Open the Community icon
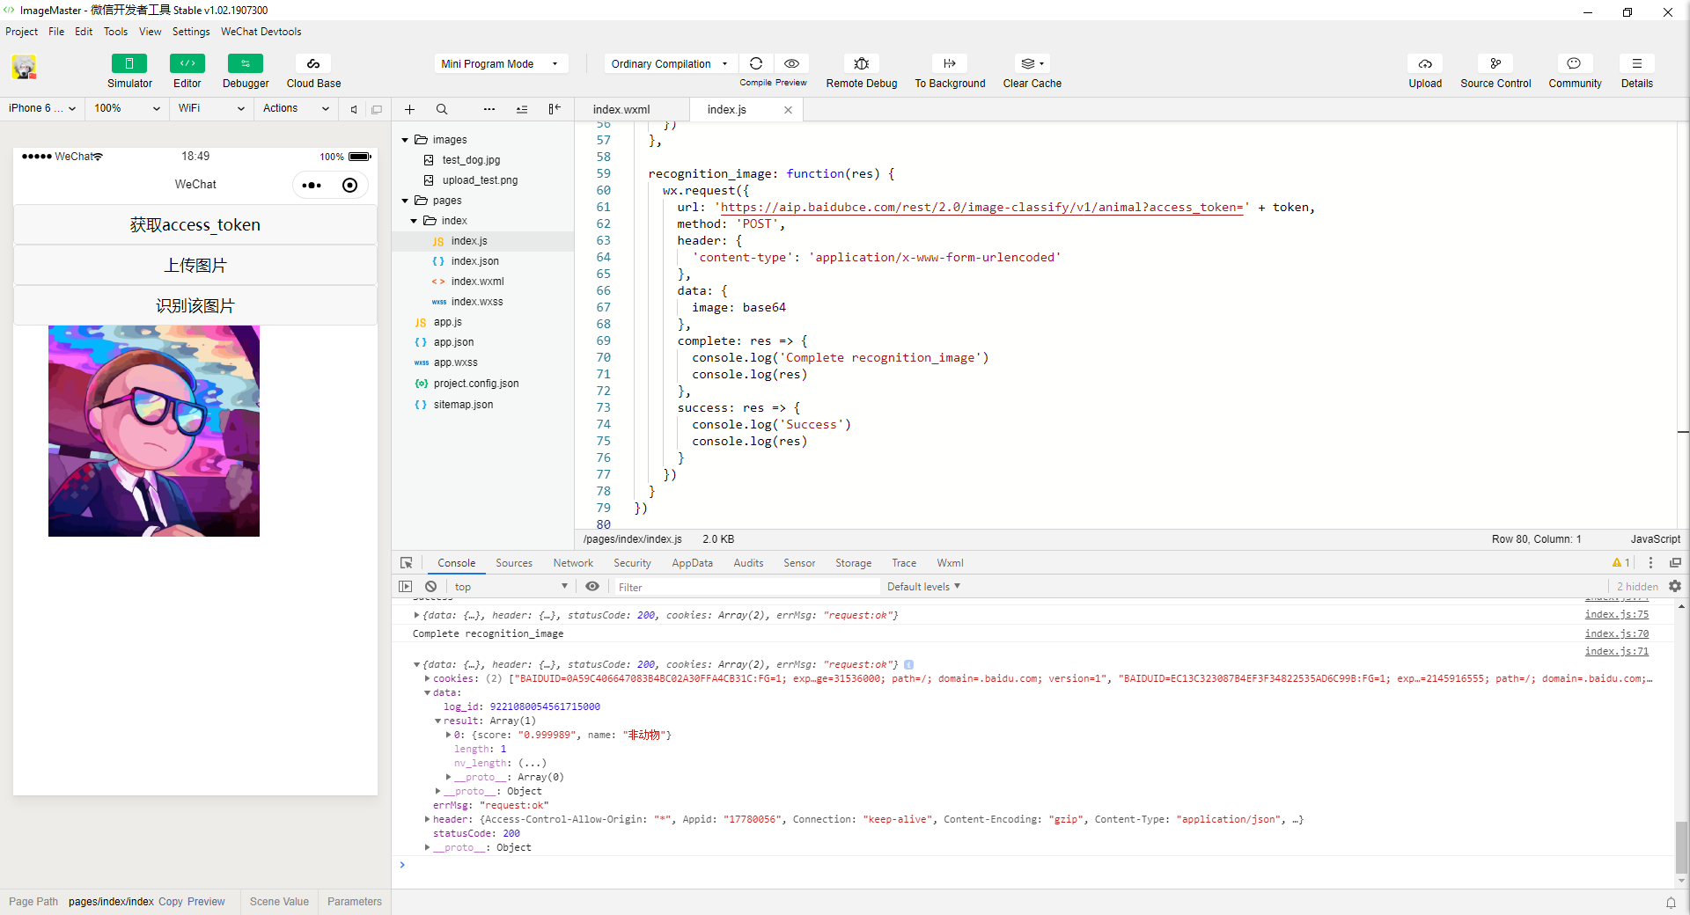The width and height of the screenshot is (1690, 915). pos(1575,63)
